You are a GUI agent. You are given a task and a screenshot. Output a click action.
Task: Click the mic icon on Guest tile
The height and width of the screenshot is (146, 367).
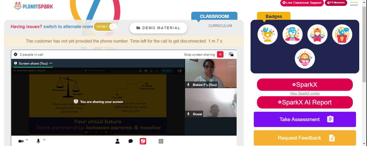coord(188,114)
